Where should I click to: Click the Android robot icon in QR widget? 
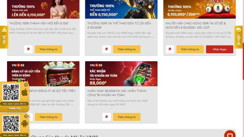click(x=25, y=124)
